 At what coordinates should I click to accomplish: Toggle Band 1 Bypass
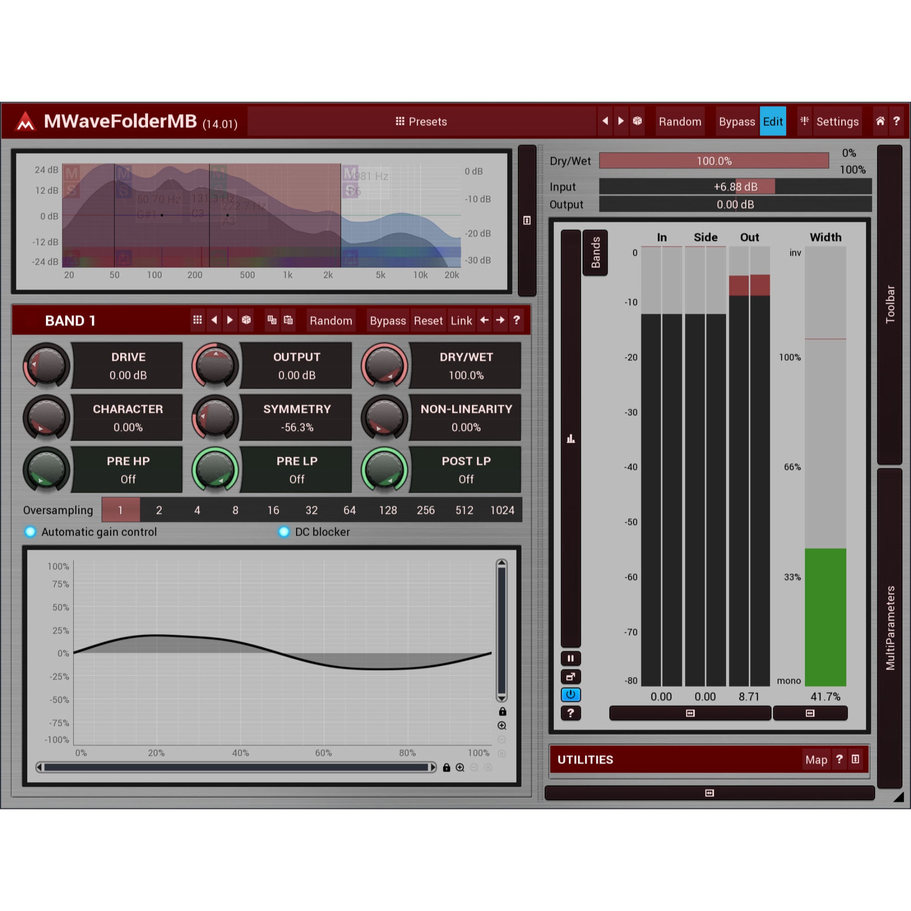coord(388,321)
